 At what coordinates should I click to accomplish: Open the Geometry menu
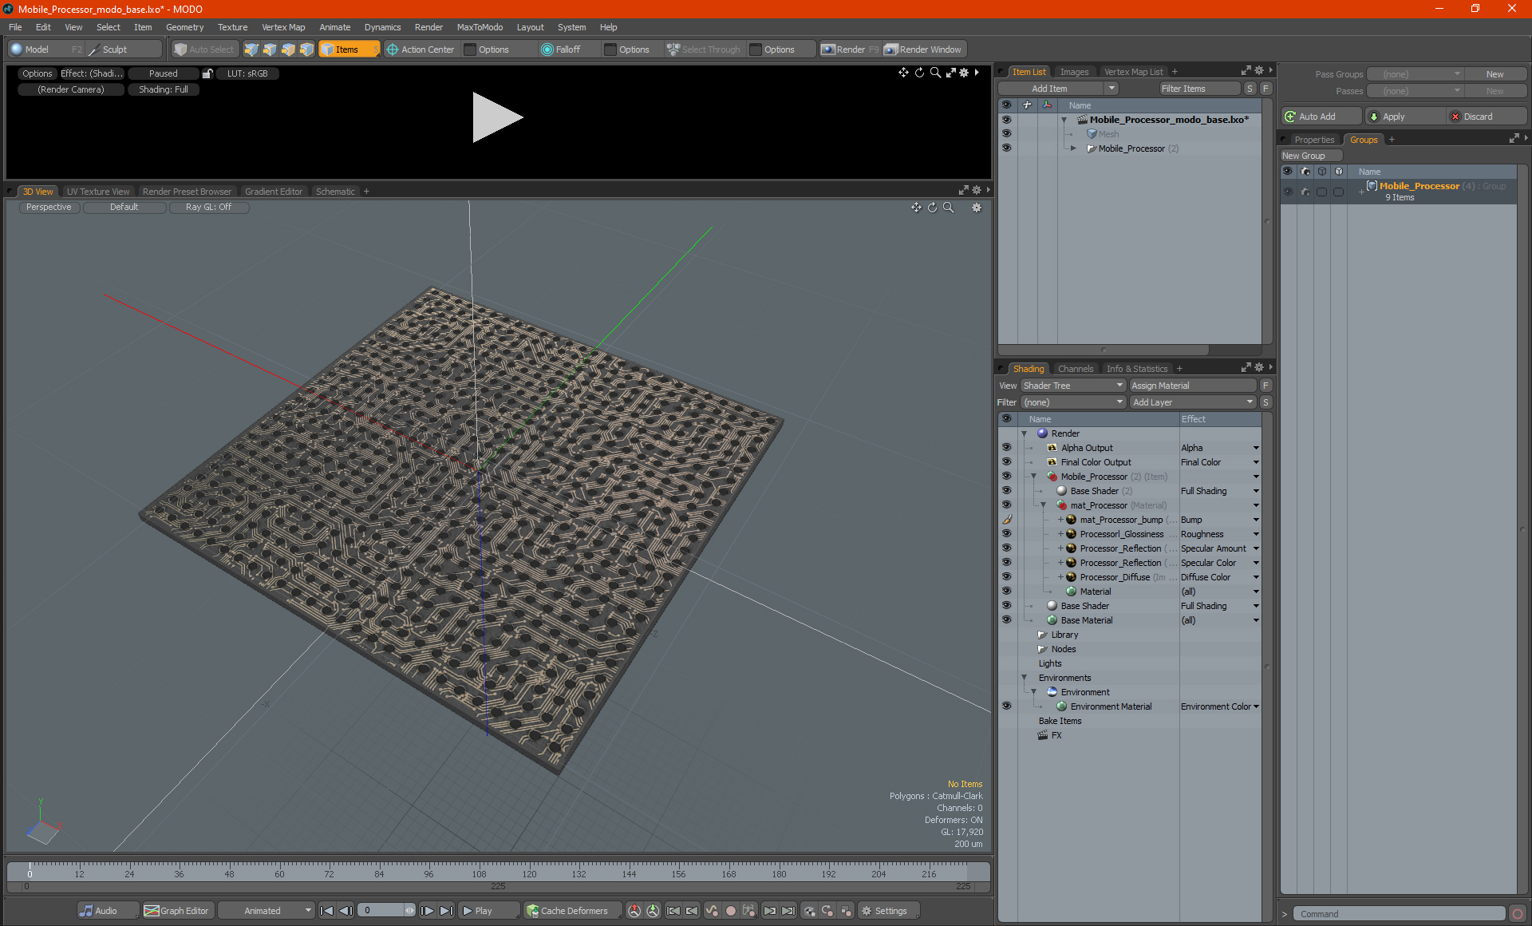coord(184,27)
